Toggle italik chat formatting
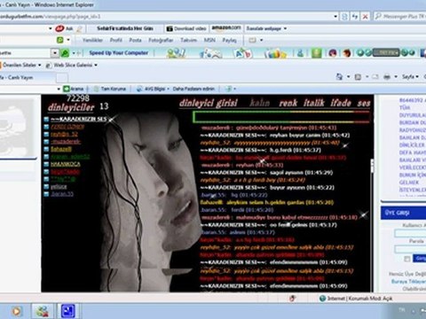 (x=314, y=103)
